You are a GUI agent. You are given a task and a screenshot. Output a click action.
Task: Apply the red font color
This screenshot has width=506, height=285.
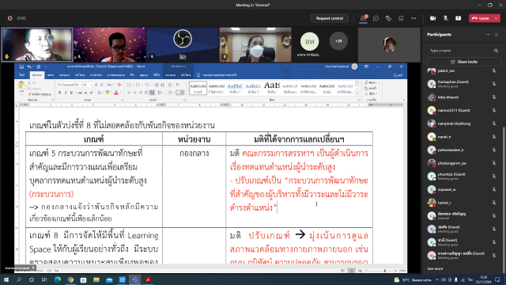pyautogui.click(x=116, y=93)
